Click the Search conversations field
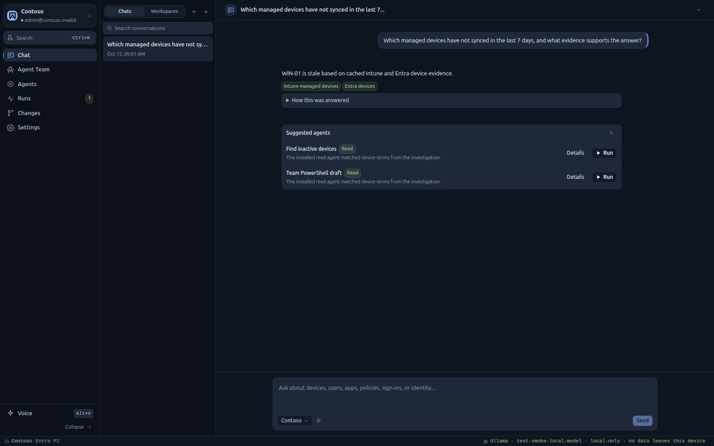This screenshot has height=446, width=714. click(x=158, y=28)
